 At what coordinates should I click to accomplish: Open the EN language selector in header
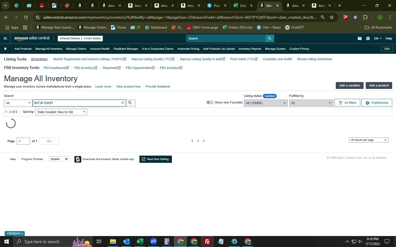(378, 38)
